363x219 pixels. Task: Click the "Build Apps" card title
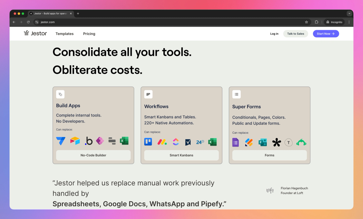click(68, 106)
